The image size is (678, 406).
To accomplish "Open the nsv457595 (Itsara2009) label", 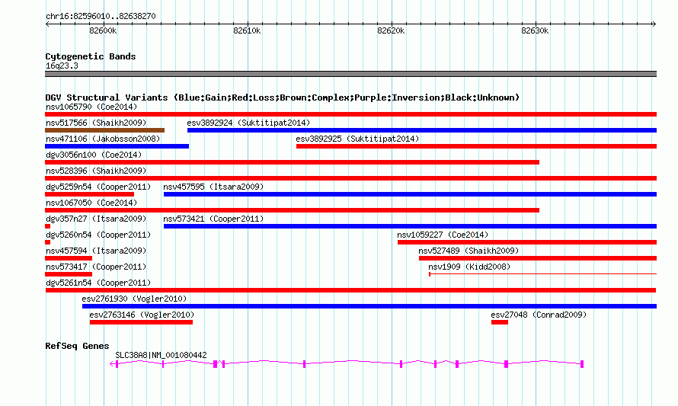I will (x=213, y=187).
